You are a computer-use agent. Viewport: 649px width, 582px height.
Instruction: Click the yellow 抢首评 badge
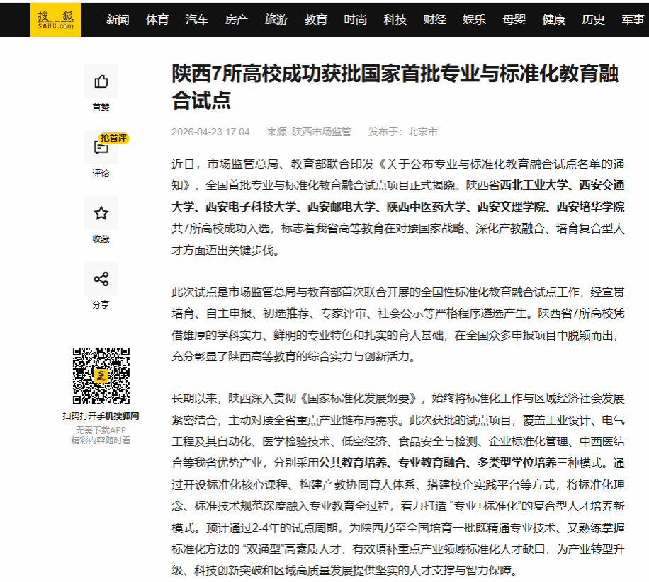[113, 138]
